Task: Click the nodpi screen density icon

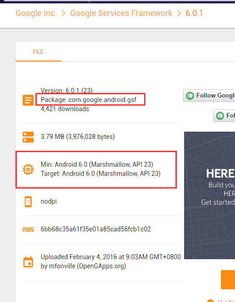Action: (28, 202)
